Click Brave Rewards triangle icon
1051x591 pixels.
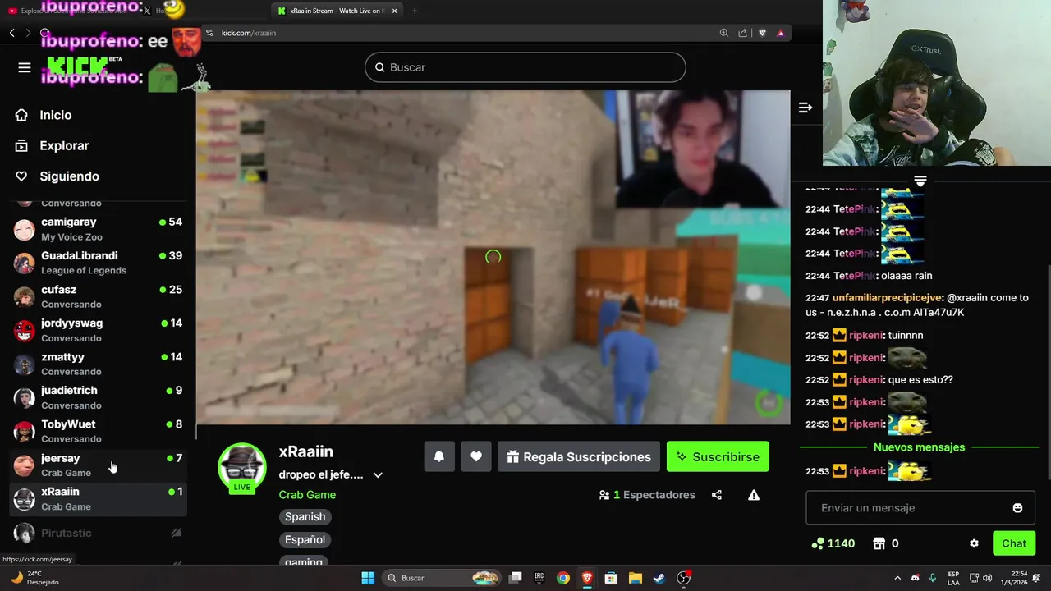tap(780, 33)
